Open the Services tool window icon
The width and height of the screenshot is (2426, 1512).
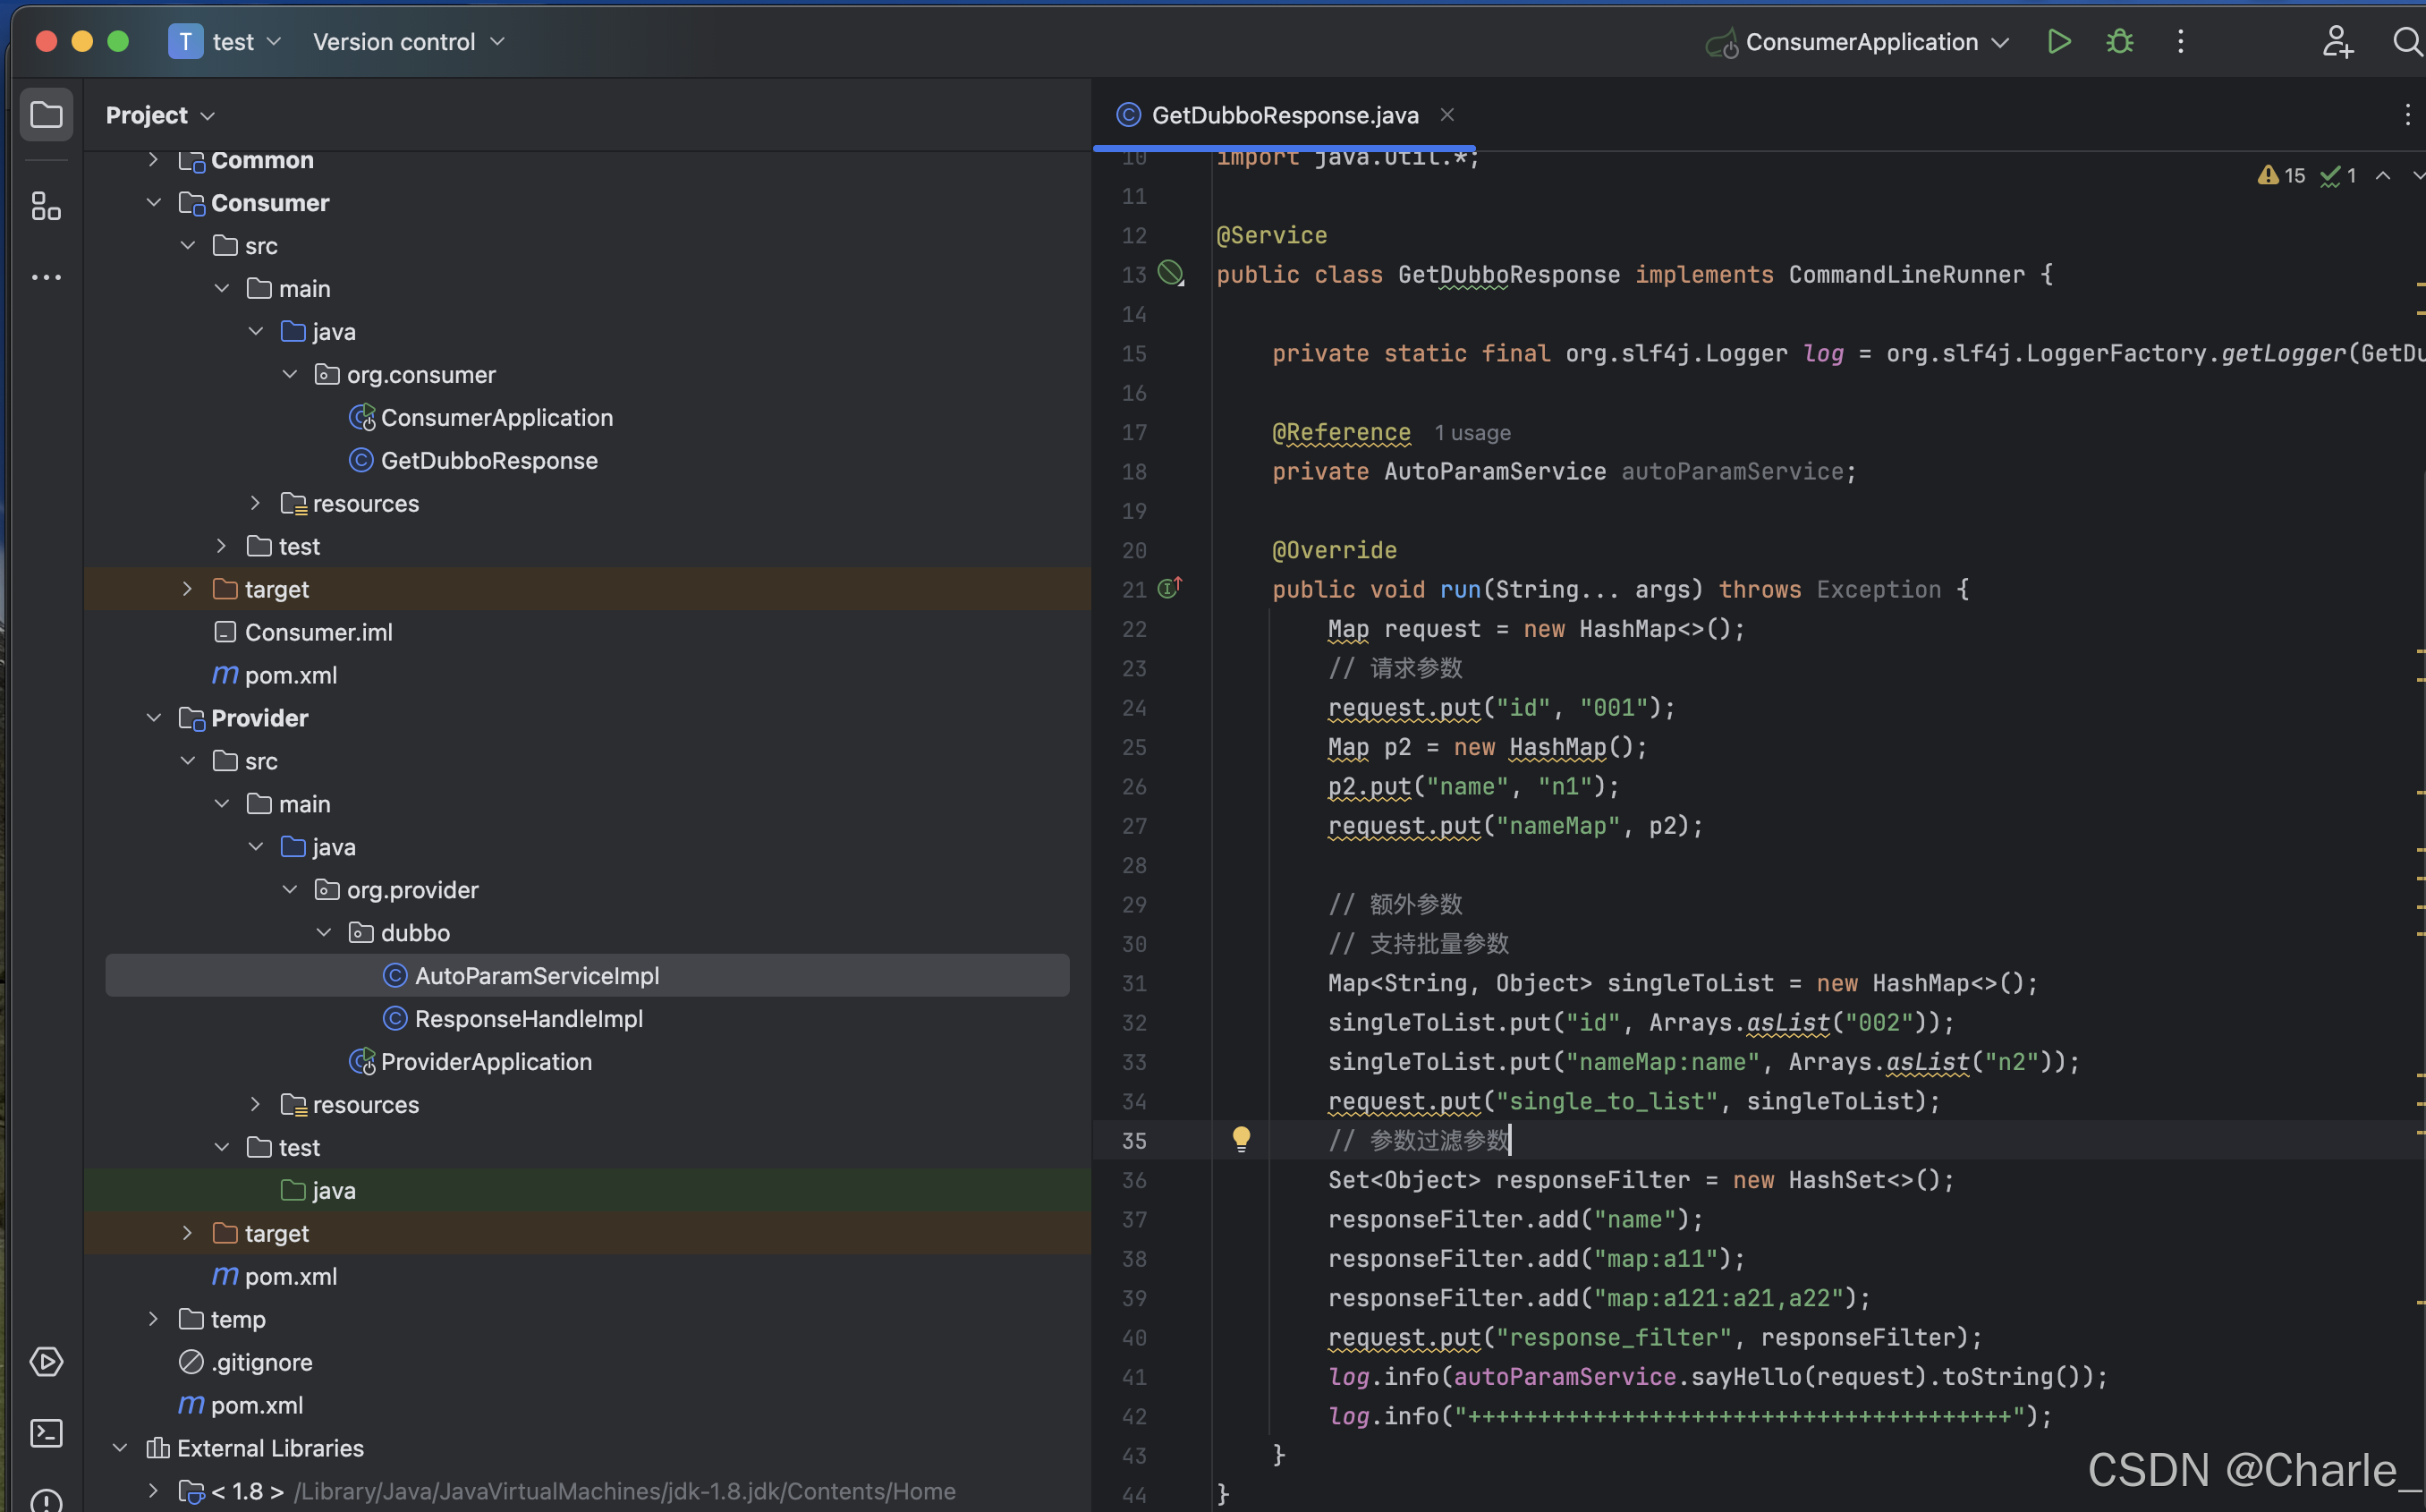click(46, 1361)
